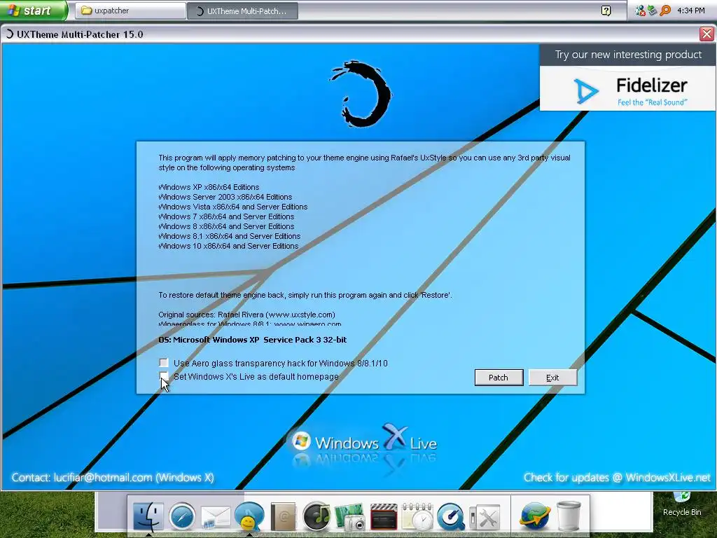Open the Trash can in the dock
717x538 pixels.
coord(569,516)
